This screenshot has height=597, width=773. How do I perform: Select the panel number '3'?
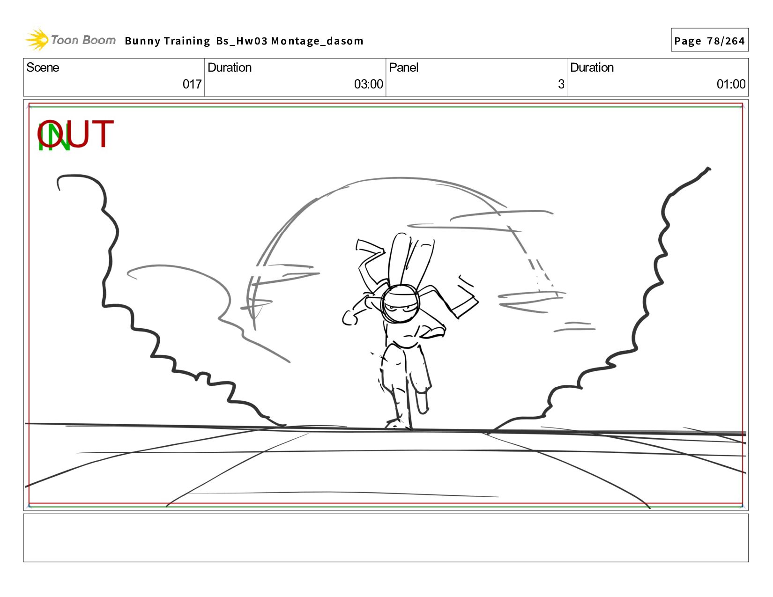pos(561,84)
